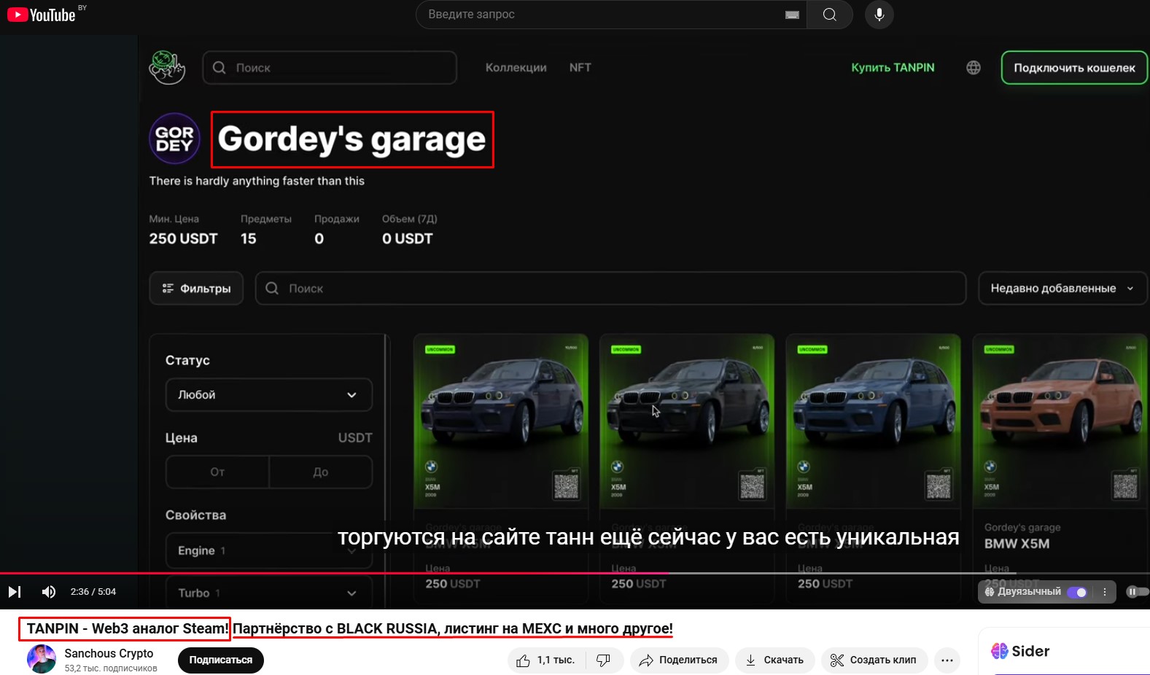Skip to the next video

tap(15, 592)
